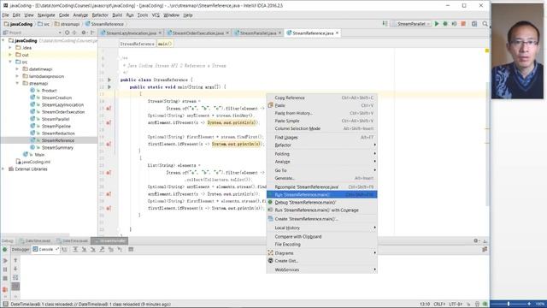The image size is (547, 308).
Task: Click run gutter arrow beside main method
Action: pyautogui.click(x=109, y=87)
